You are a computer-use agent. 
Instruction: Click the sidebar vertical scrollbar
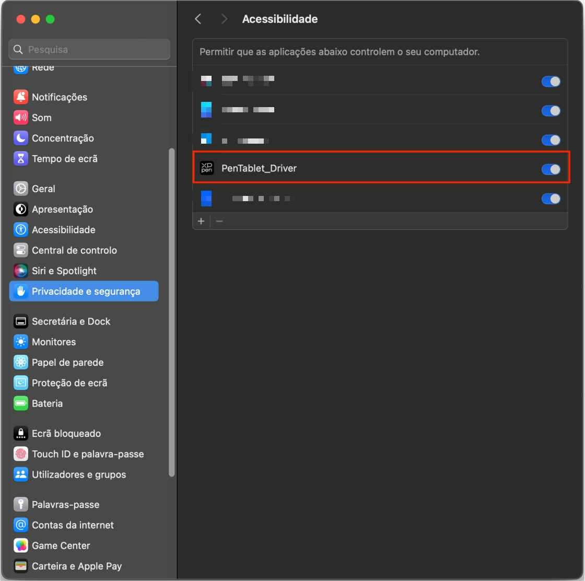click(172, 313)
